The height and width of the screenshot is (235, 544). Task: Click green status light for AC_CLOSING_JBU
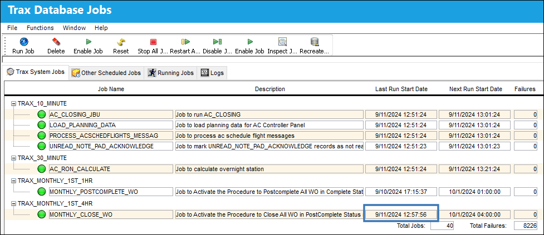click(x=42, y=114)
